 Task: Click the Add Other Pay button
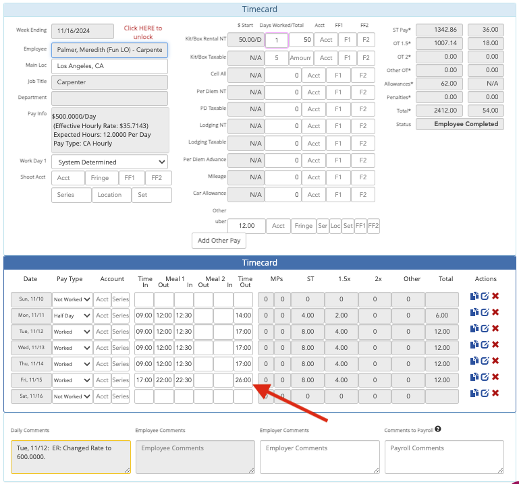(219, 241)
